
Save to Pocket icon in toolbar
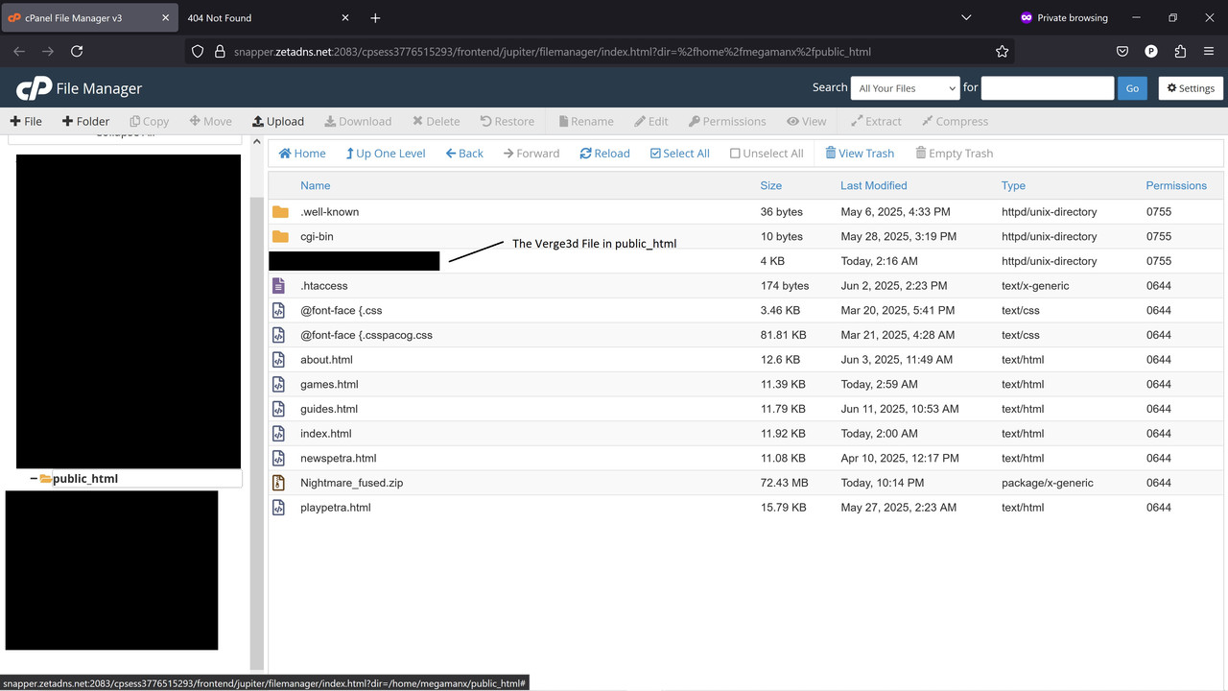coord(1122,52)
